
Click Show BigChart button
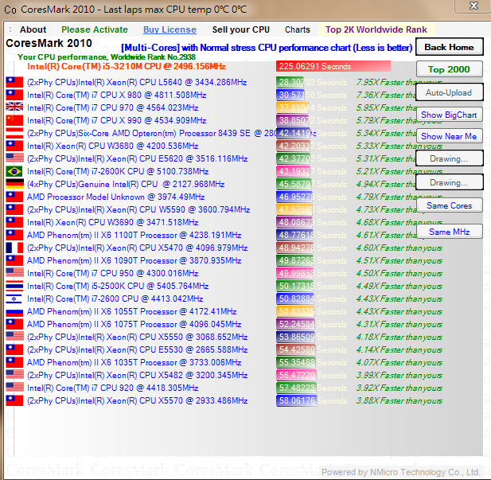click(449, 115)
